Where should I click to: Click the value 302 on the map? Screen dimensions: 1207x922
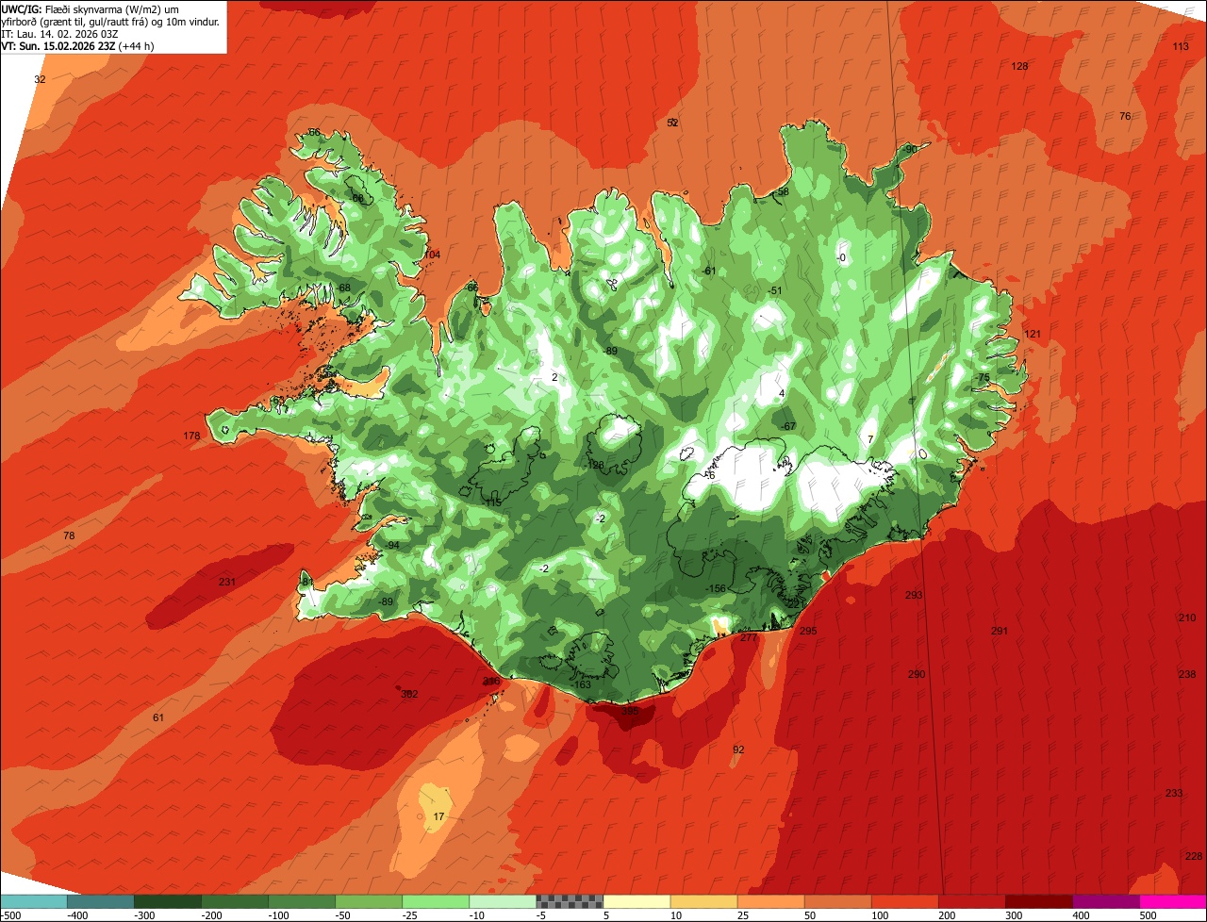(x=409, y=694)
